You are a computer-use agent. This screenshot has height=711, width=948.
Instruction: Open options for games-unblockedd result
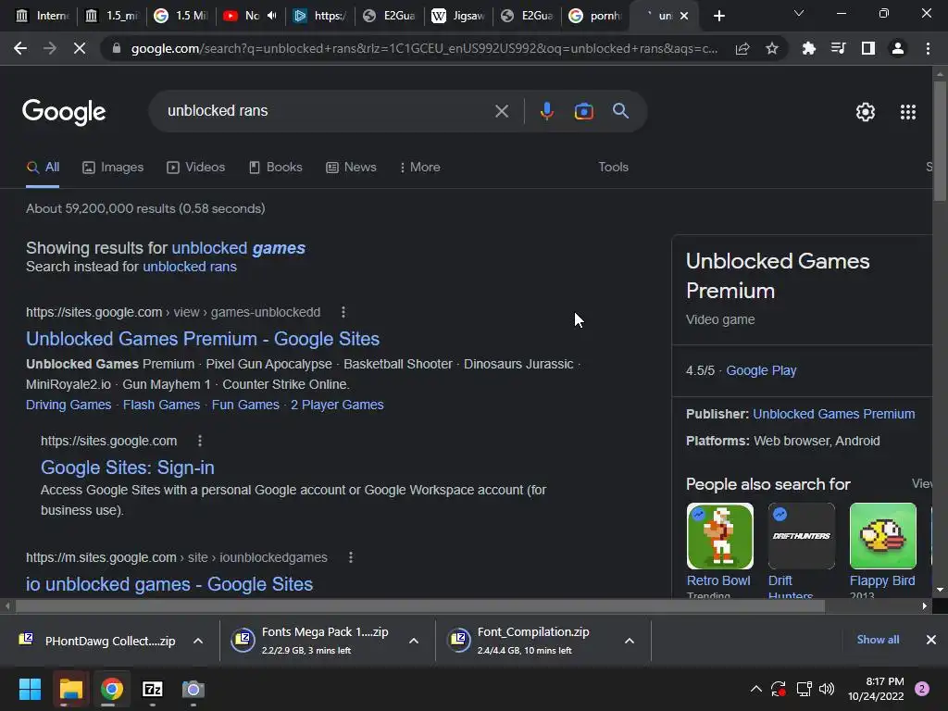coord(343,312)
